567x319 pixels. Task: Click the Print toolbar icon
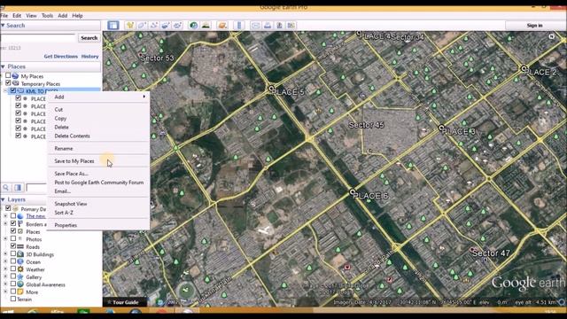[x=268, y=26]
